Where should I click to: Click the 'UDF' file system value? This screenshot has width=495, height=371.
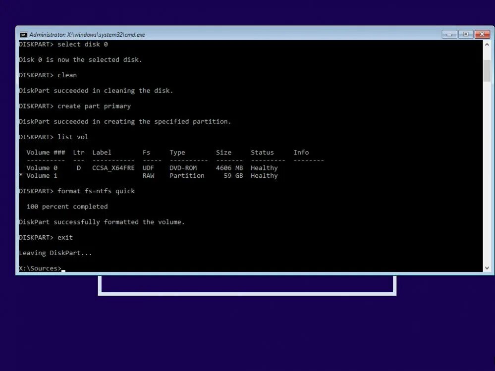pyautogui.click(x=148, y=168)
